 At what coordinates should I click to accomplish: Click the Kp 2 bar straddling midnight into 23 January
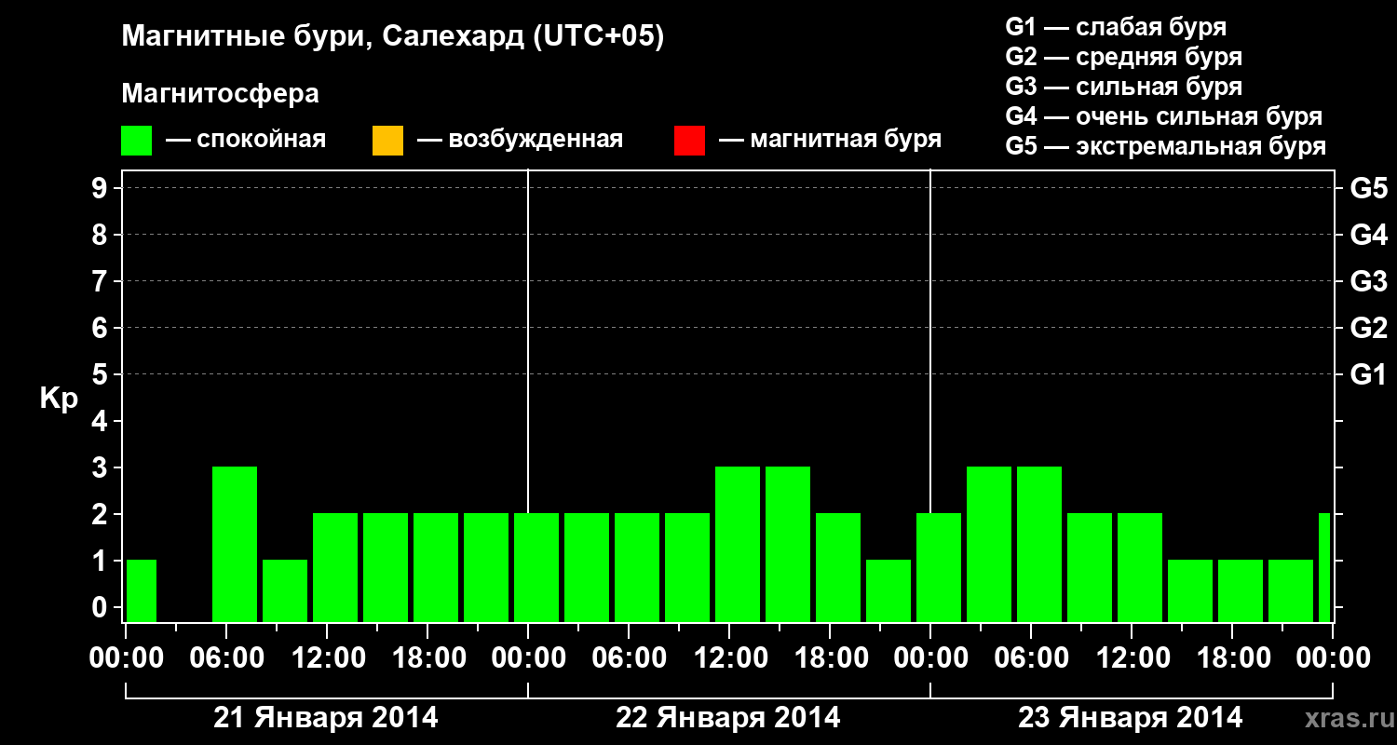click(939, 567)
